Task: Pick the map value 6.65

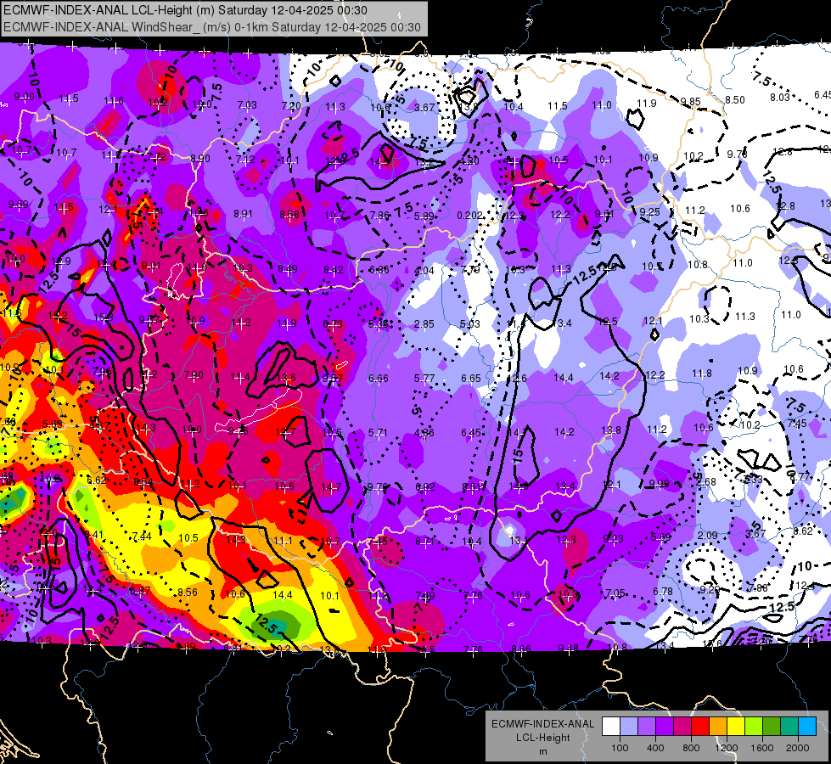Action: tap(470, 378)
